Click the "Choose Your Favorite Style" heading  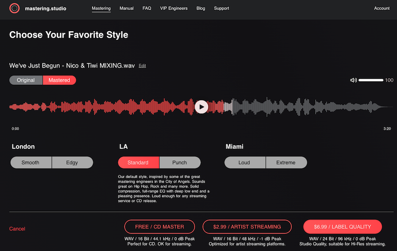point(68,35)
